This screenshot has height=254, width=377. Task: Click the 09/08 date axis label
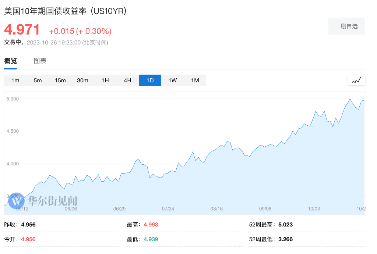265,209
